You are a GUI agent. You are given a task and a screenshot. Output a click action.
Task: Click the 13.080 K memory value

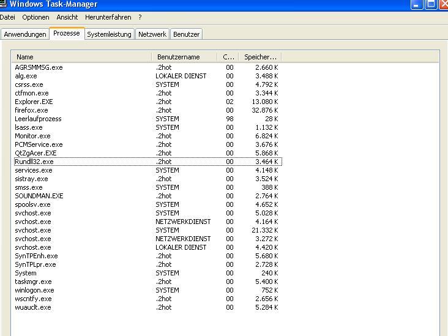click(x=265, y=102)
